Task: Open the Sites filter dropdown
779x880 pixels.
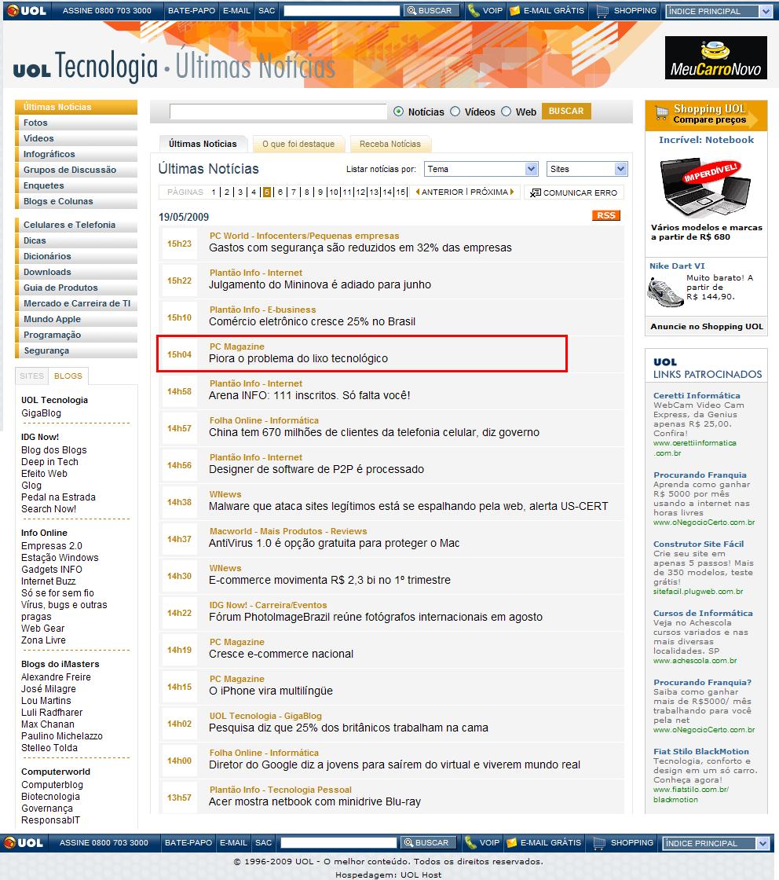Action: coord(587,169)
